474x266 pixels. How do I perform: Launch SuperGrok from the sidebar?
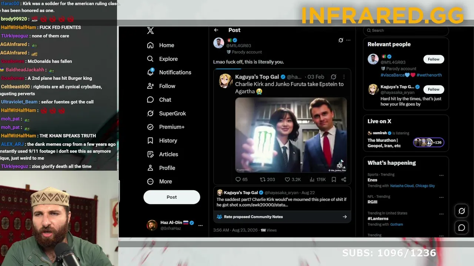(166, 113)
